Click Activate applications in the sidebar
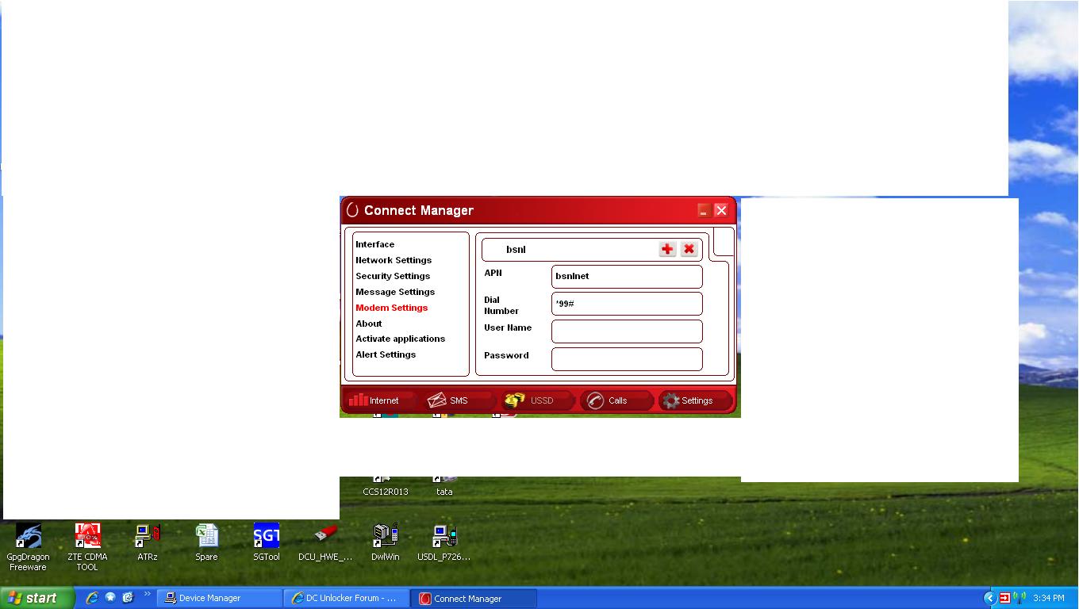The height and width of the screenshot is (609, 1079). pyautogui.click(x=400, y=339)
